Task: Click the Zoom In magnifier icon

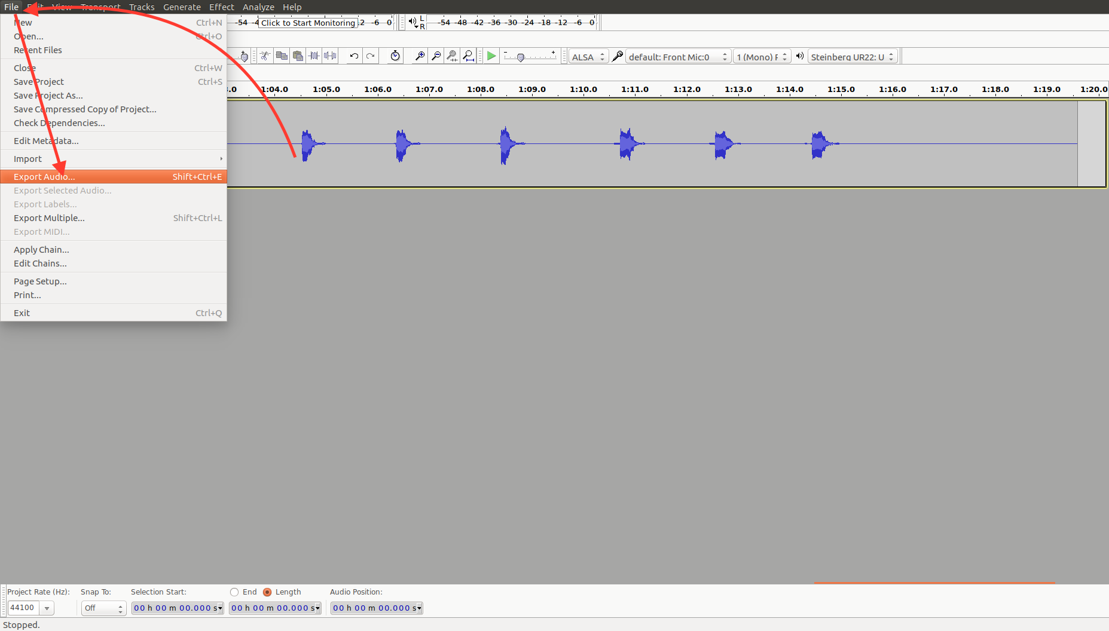Action: click(420, 56)
